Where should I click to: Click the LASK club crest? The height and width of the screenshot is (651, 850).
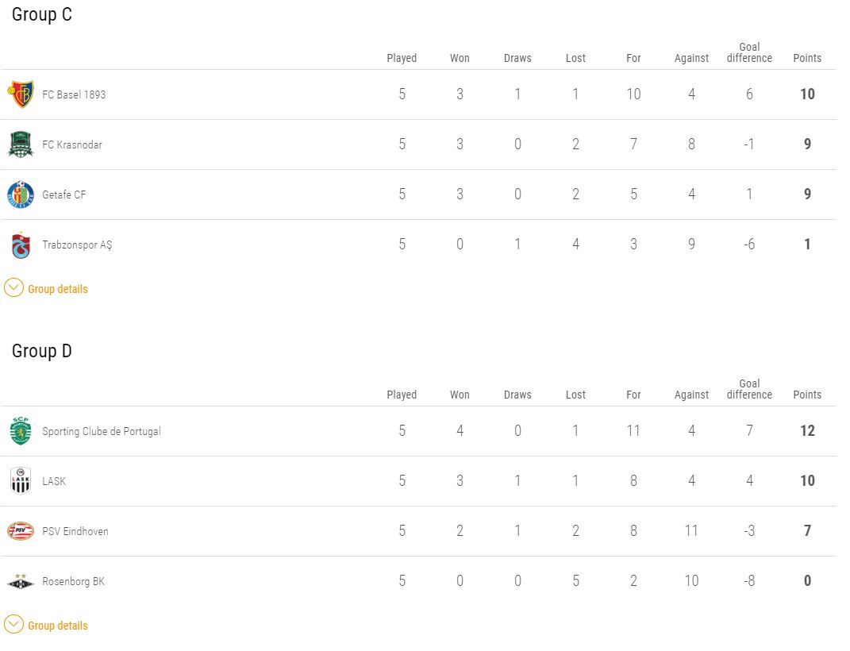click(x=21, y=481)
